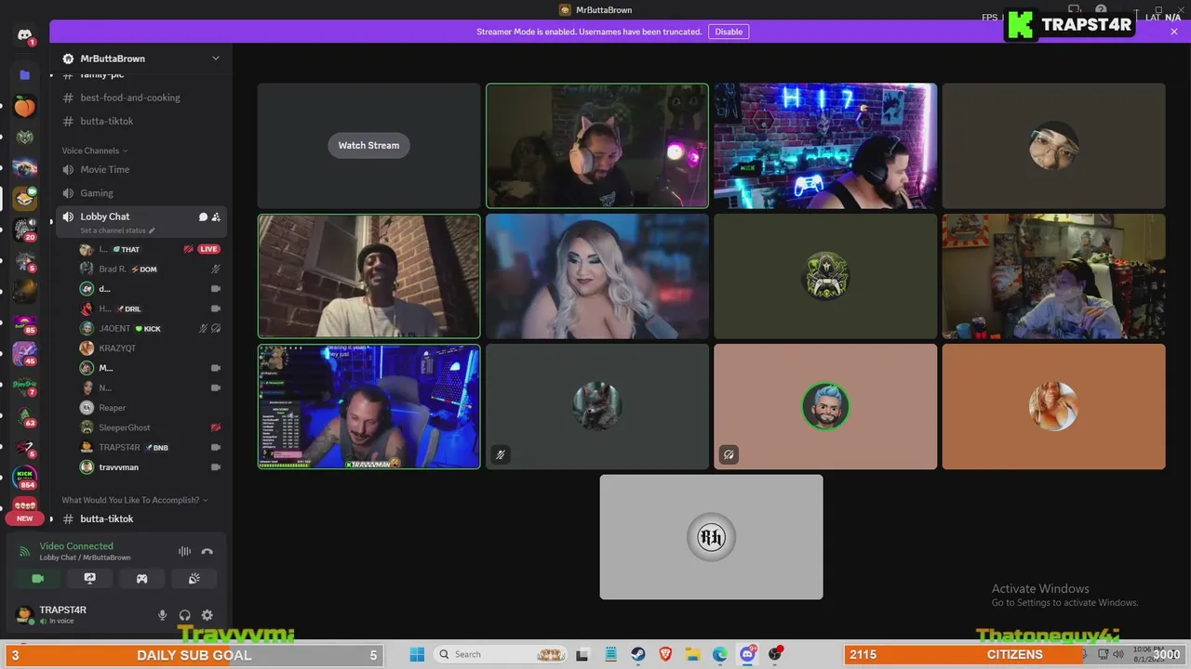The width and height of the screenshot is (1191, 669).
Task: Click Discord icon in taskbar
Action: pyautogui.click(x=747, y=654)
